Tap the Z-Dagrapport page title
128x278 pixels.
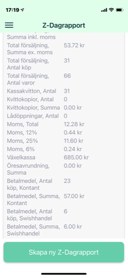(64, 25)
